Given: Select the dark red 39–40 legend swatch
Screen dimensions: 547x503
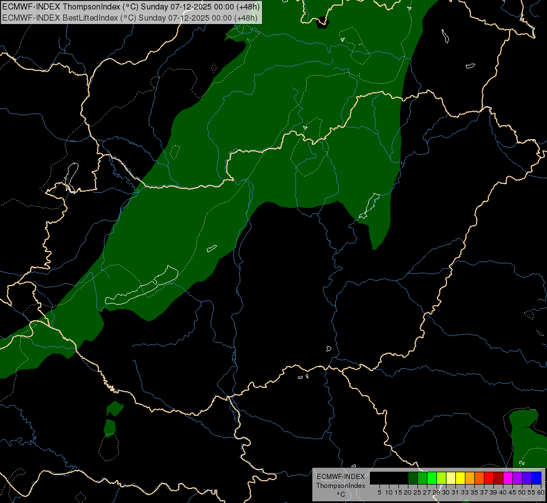Looking at the screenshot, I should (x=498, y=478).
